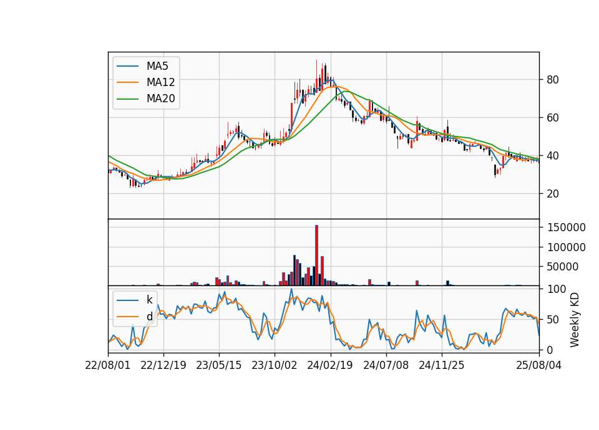This screenshot has width=599, height=430.
Task: Click the KD axis value 50
Action: click(553, 320)
